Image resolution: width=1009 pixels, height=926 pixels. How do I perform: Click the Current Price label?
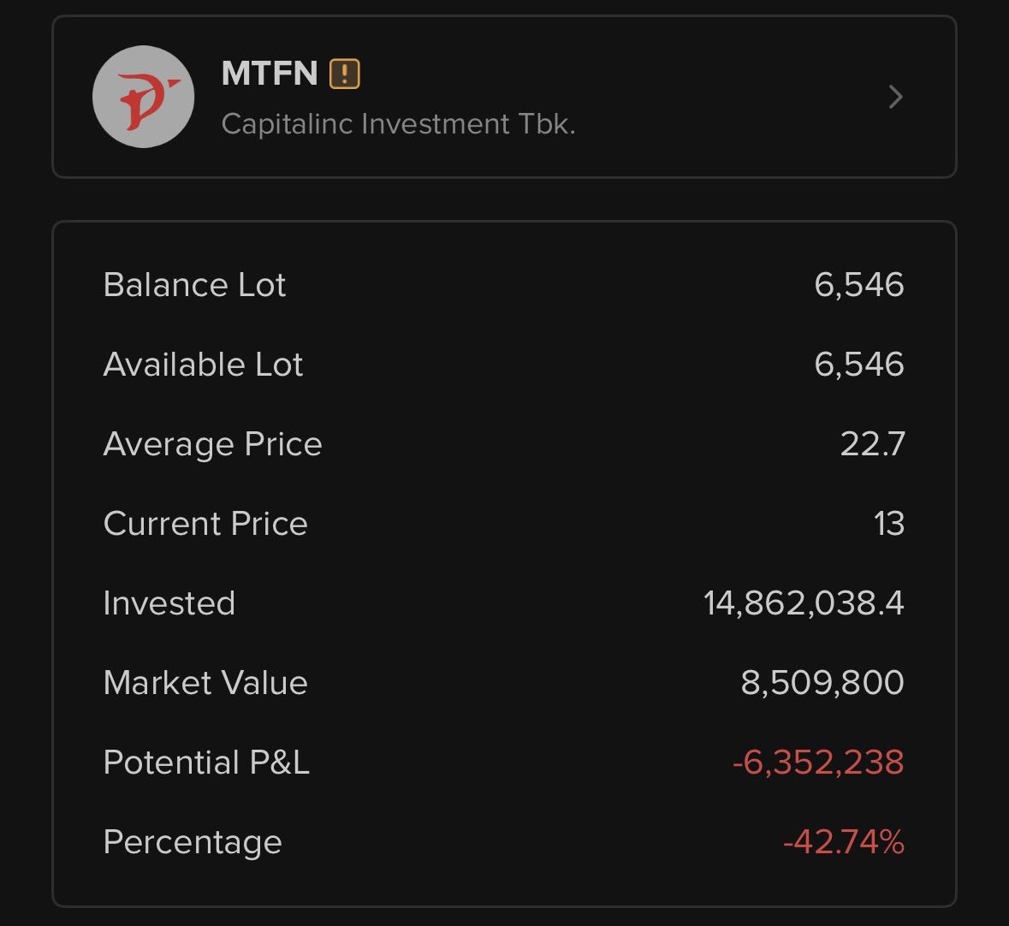[x=205, y=524]
